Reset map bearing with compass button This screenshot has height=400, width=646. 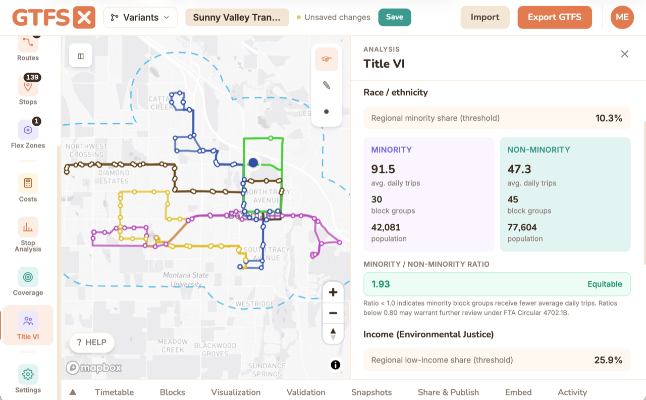(x=333, y=334)
